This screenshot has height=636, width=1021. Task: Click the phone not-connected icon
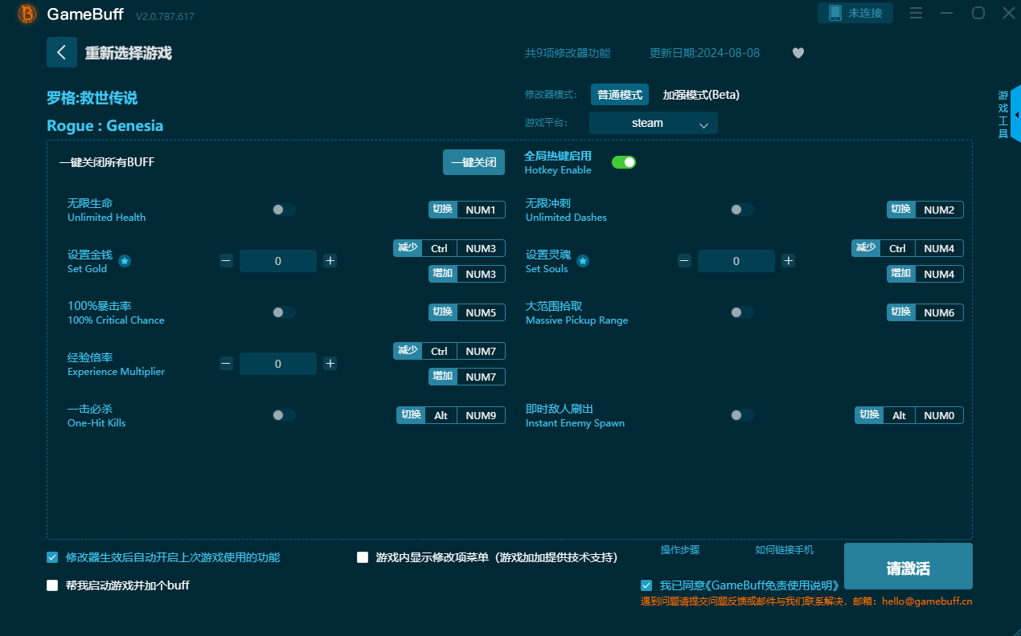(x=834, y=13)
